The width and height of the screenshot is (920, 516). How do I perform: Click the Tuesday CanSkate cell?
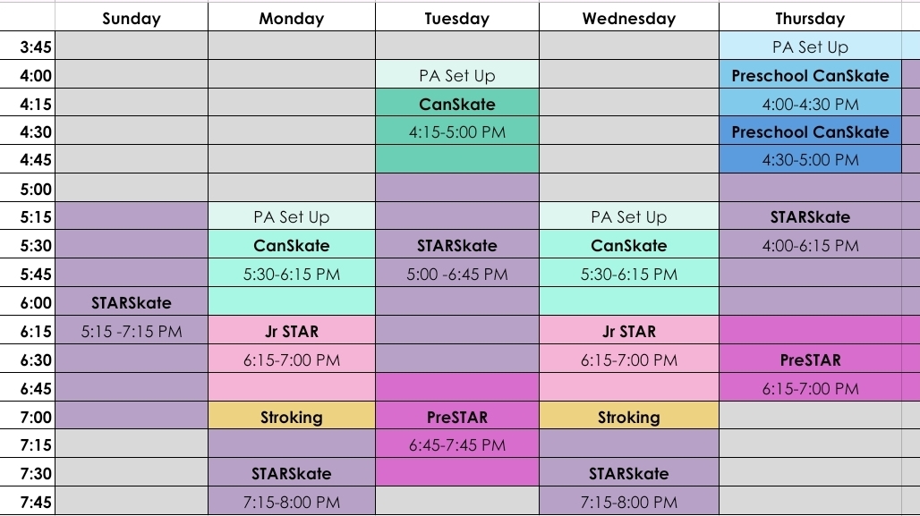456,104
